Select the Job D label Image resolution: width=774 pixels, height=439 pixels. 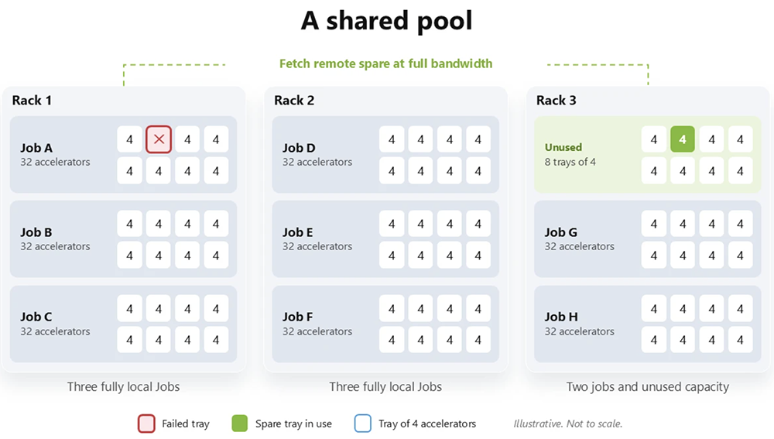pyautogui.click(x=299, y=148)
